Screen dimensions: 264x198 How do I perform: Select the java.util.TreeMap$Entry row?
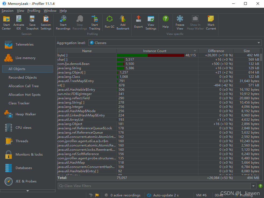pyautogui.click(x=158, y=81)
